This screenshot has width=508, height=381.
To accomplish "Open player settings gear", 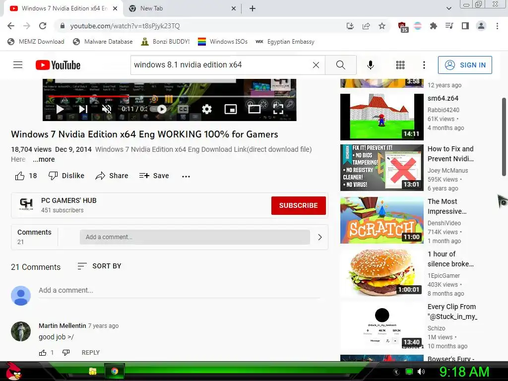I will click(207, 109).
